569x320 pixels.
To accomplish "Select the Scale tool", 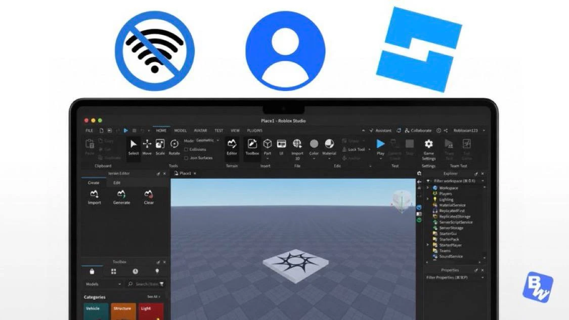I will point(160,147).
